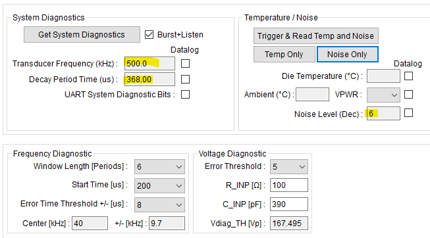Click the Noise Only button

click(348, 54)
